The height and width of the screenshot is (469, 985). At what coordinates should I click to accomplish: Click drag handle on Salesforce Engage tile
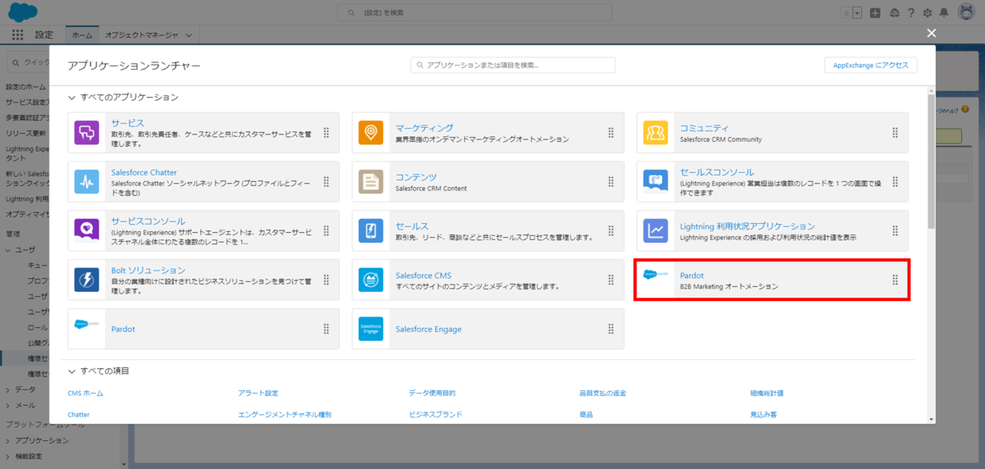611,329
